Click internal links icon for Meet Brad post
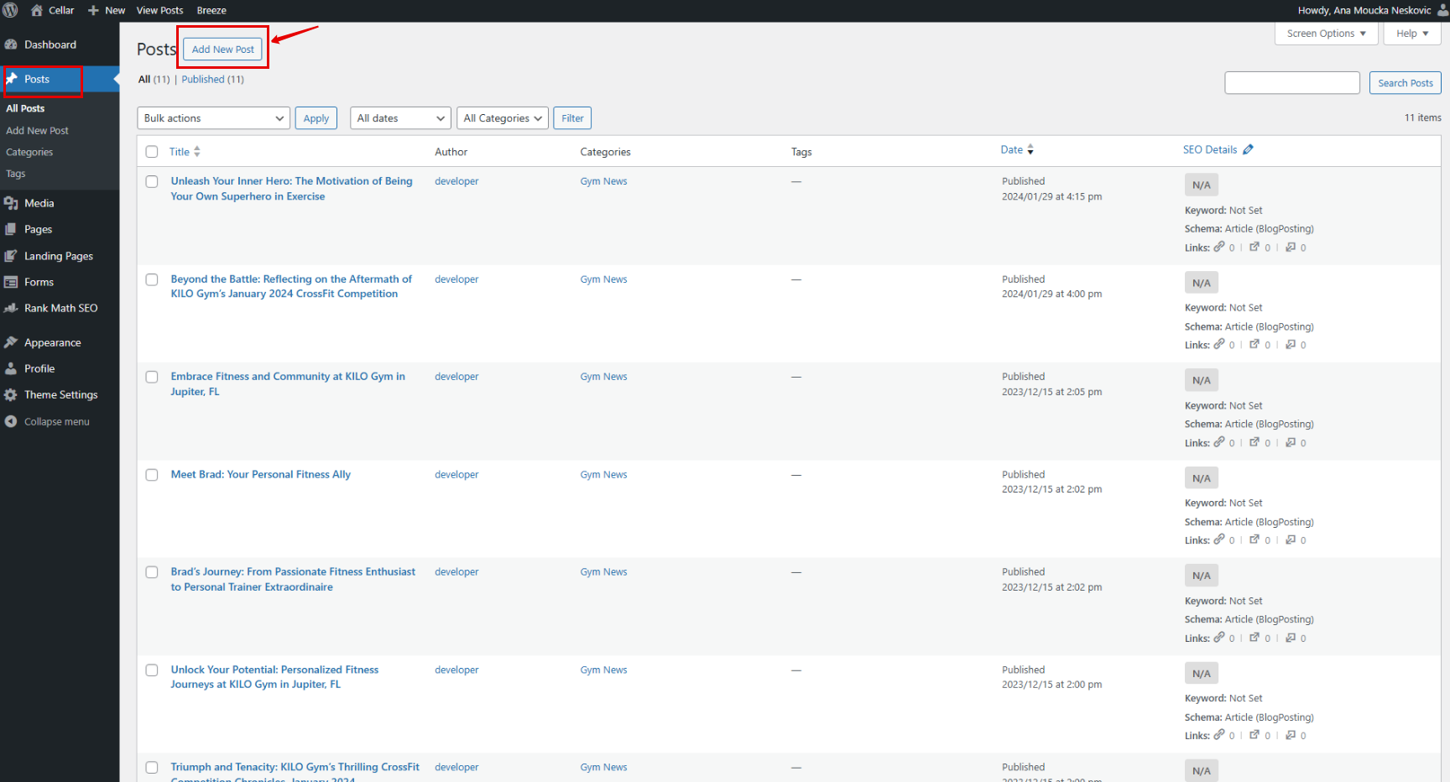Viewport: 1450px width, 782px height. 1219,540
